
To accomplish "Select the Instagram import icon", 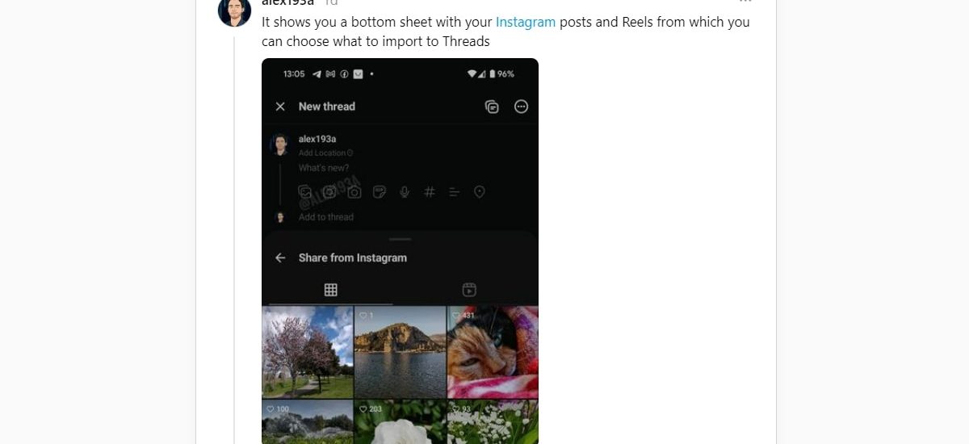I will (x=329, y=192).
